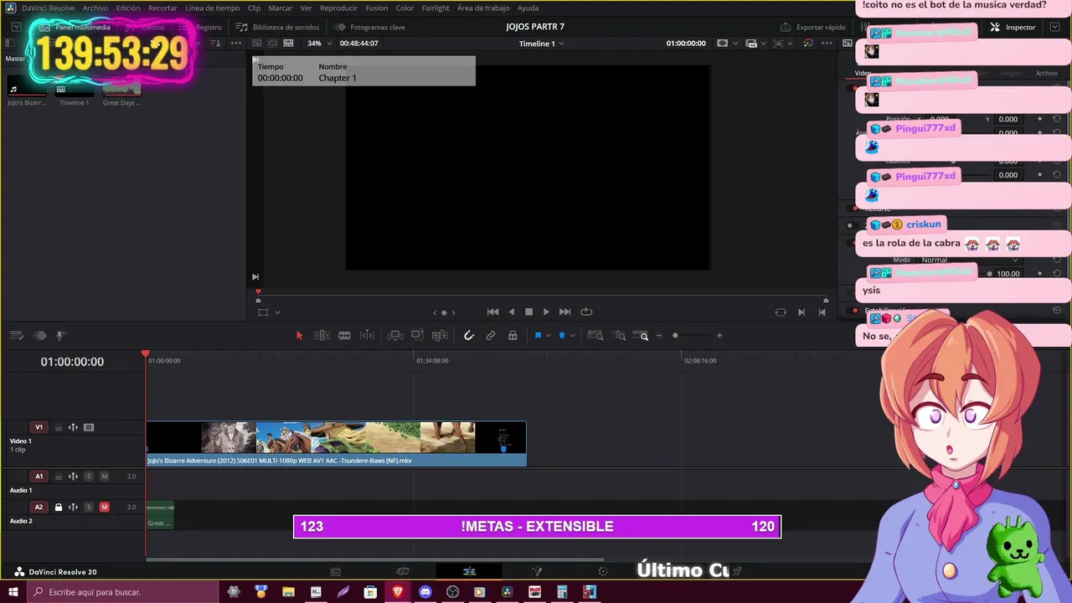Viewport: 1072px width, 603px height.
Task: Toggle timeline snapping magnet
Action: coord(469,336)
